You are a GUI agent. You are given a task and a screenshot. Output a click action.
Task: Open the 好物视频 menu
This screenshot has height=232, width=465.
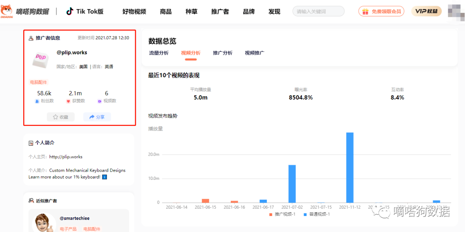134,12
